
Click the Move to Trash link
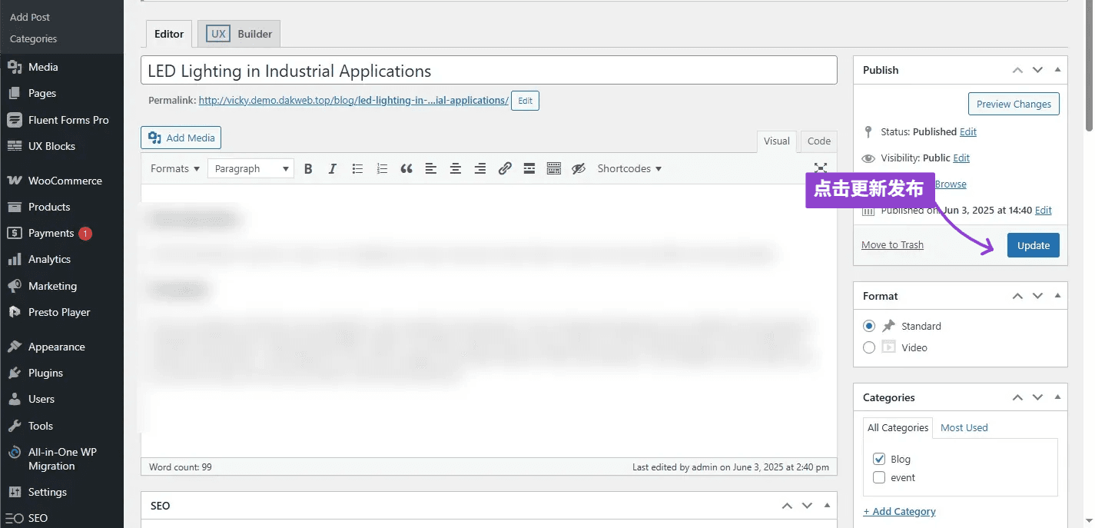[892, 245]
